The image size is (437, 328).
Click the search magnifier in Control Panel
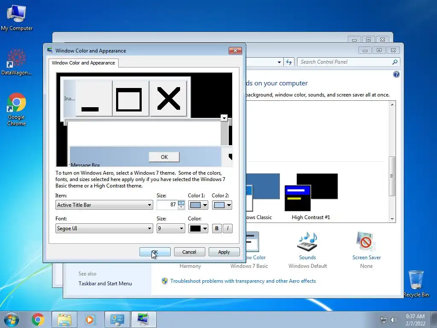point(395,62)
